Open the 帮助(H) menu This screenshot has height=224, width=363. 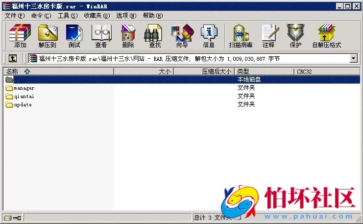pyautogui.click(x=152, y=16)
